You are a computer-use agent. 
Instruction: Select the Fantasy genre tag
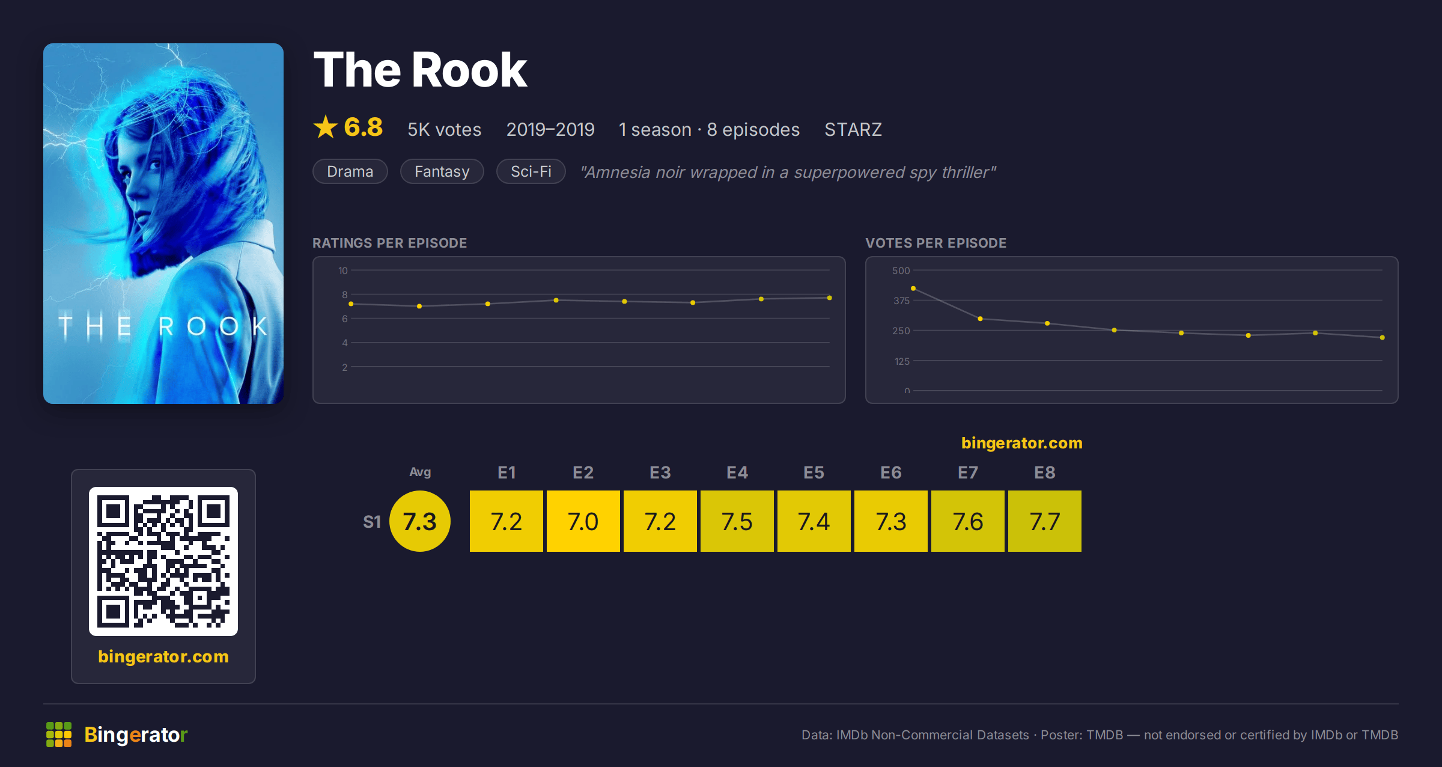click(x=442, y=171)
